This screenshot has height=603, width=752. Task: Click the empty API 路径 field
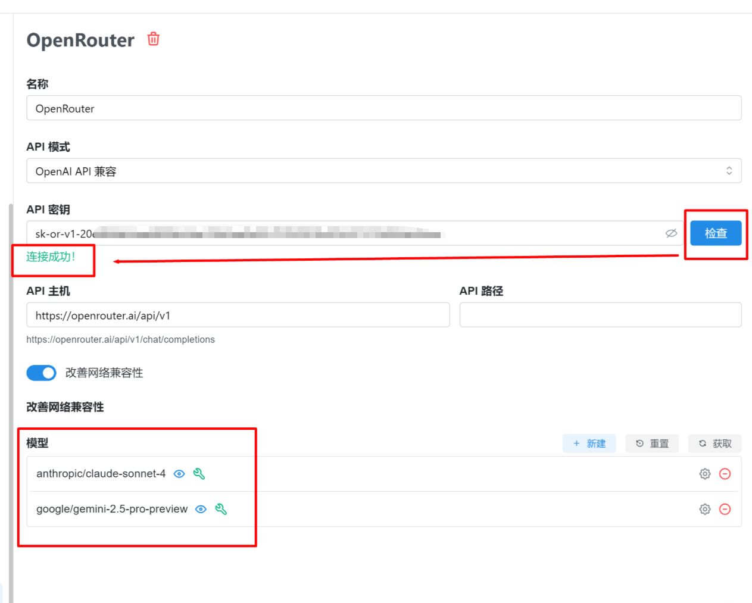pyautogui.click(x=600, y=315)
